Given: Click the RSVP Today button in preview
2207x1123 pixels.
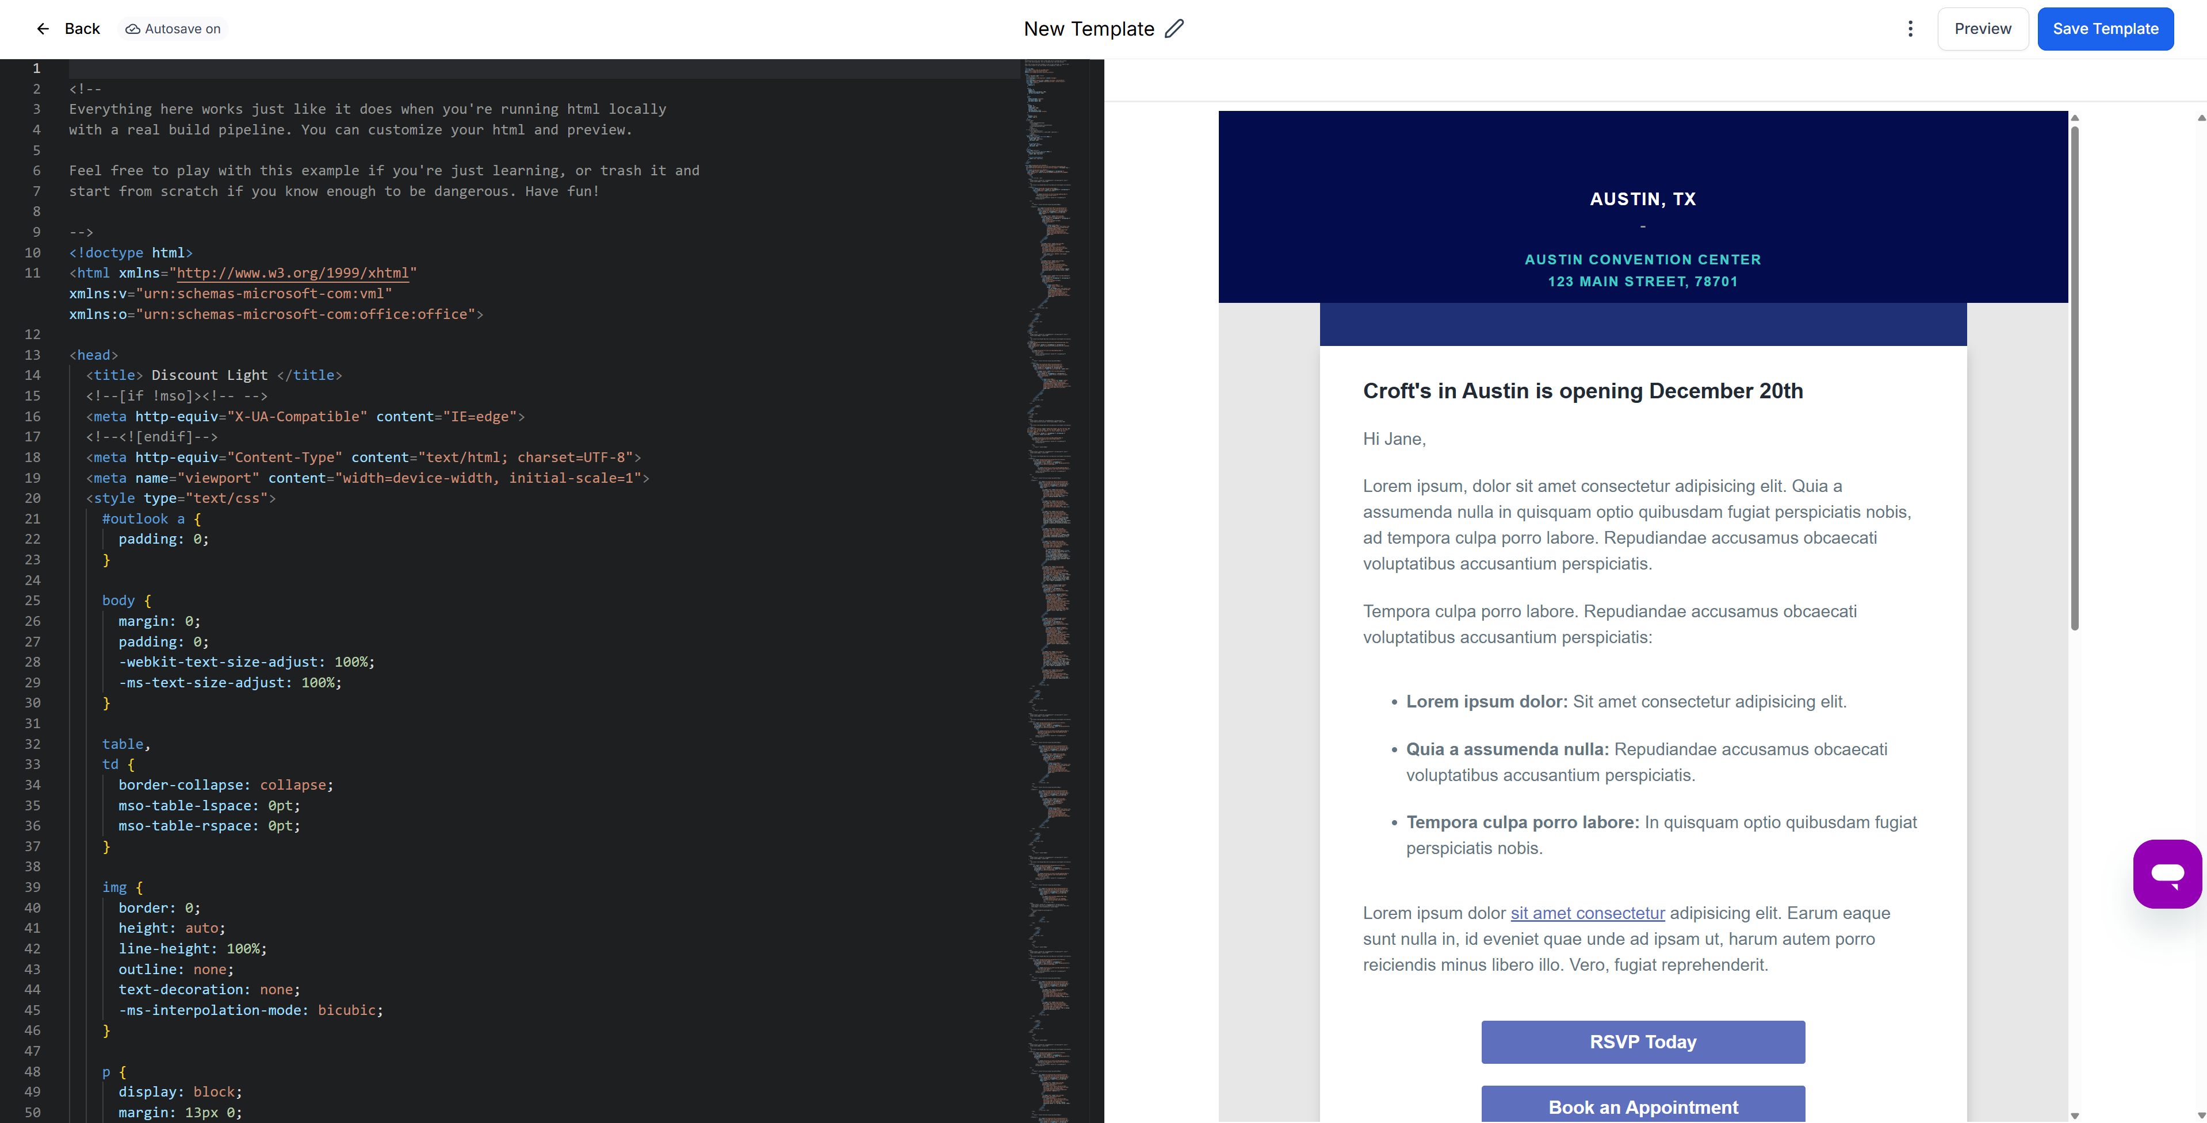Looking at the screenshot, I should click(1642, 1042).
